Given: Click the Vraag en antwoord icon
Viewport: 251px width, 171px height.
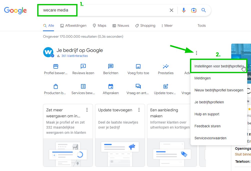Looking at the screenshot, I should click(138, 86).
